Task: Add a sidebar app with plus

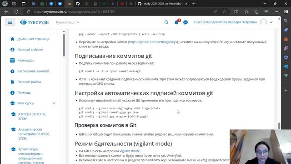Action: pos(286,90)
